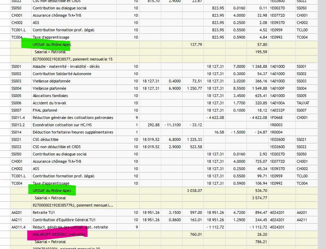Click 'Contribution d'Equilibre Général TU1' label
This screenshot has height=249, width=326.
point(64,220)
